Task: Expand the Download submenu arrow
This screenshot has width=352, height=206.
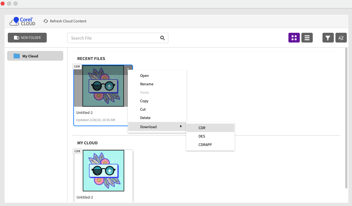Action: point(181,126)
